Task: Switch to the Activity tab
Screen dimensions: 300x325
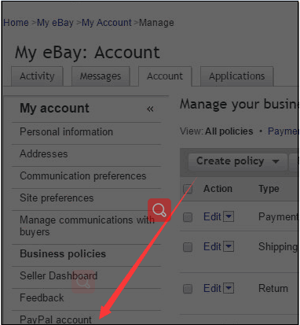Action: pyautogui.click(x=37, y=76)
